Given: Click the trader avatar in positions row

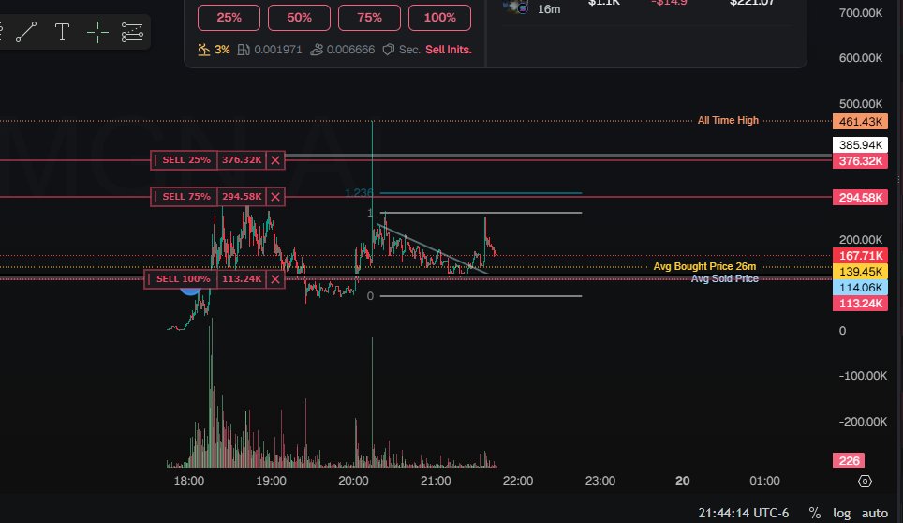Looking at the screenshot, I should [x=515, y=7].
